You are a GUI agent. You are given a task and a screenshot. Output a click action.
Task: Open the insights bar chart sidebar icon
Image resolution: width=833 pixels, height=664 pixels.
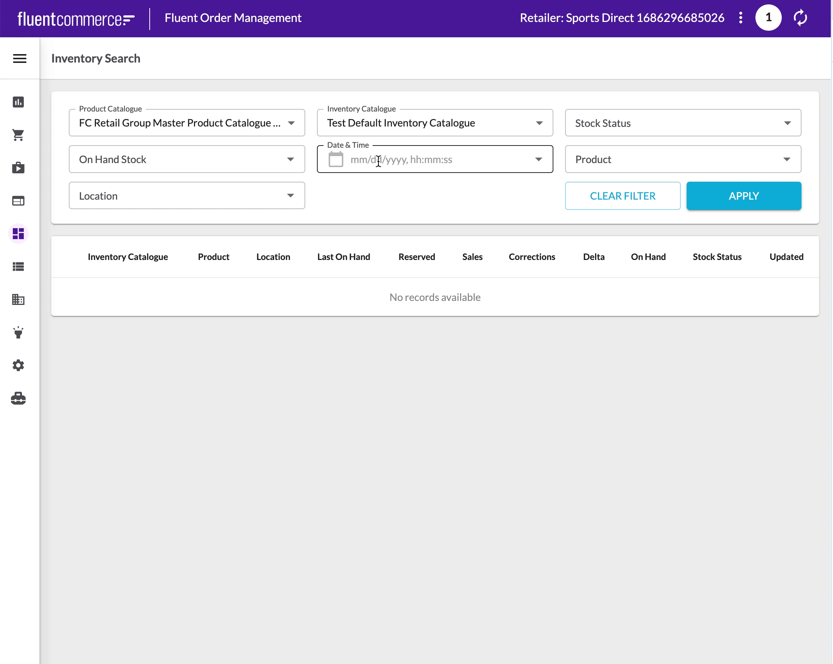(18, 102)
